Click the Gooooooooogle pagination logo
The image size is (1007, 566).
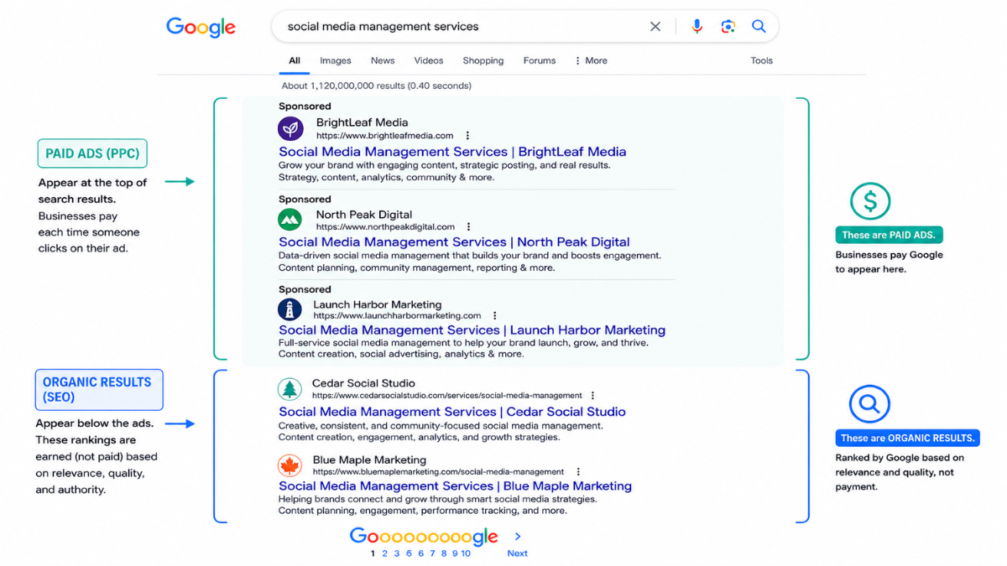click(424, 537)
